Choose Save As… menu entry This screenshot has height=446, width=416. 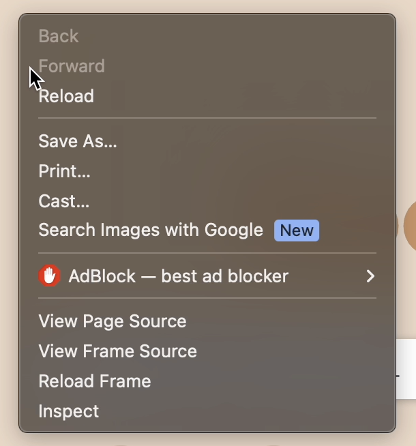pos(78,141)
